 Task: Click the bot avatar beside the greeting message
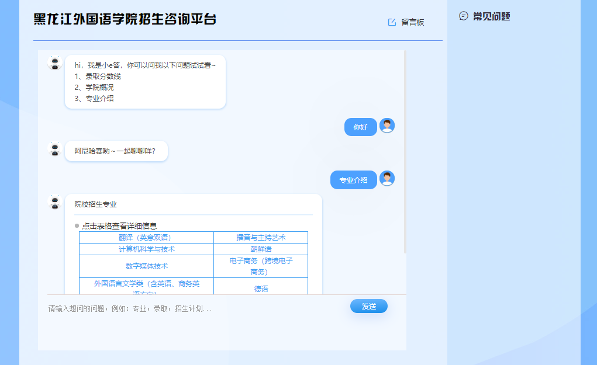click(55, 62)
